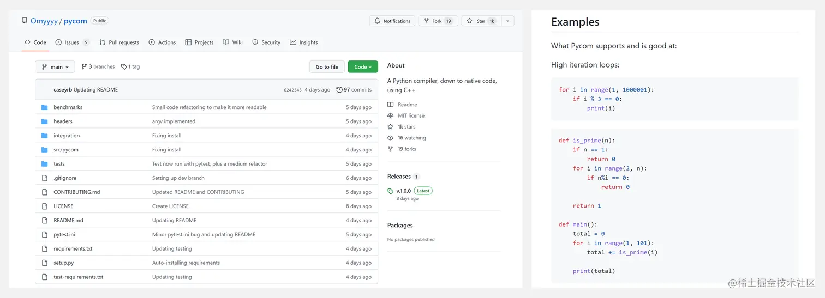Click the file icon for README.md
The width and height of the screenshot is (825, 298).
(x=45, y=221)
